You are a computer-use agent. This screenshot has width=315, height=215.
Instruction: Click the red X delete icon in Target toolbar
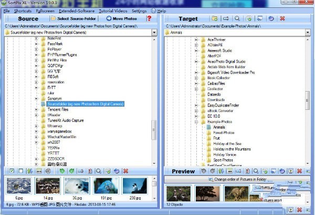click(282, 18)
